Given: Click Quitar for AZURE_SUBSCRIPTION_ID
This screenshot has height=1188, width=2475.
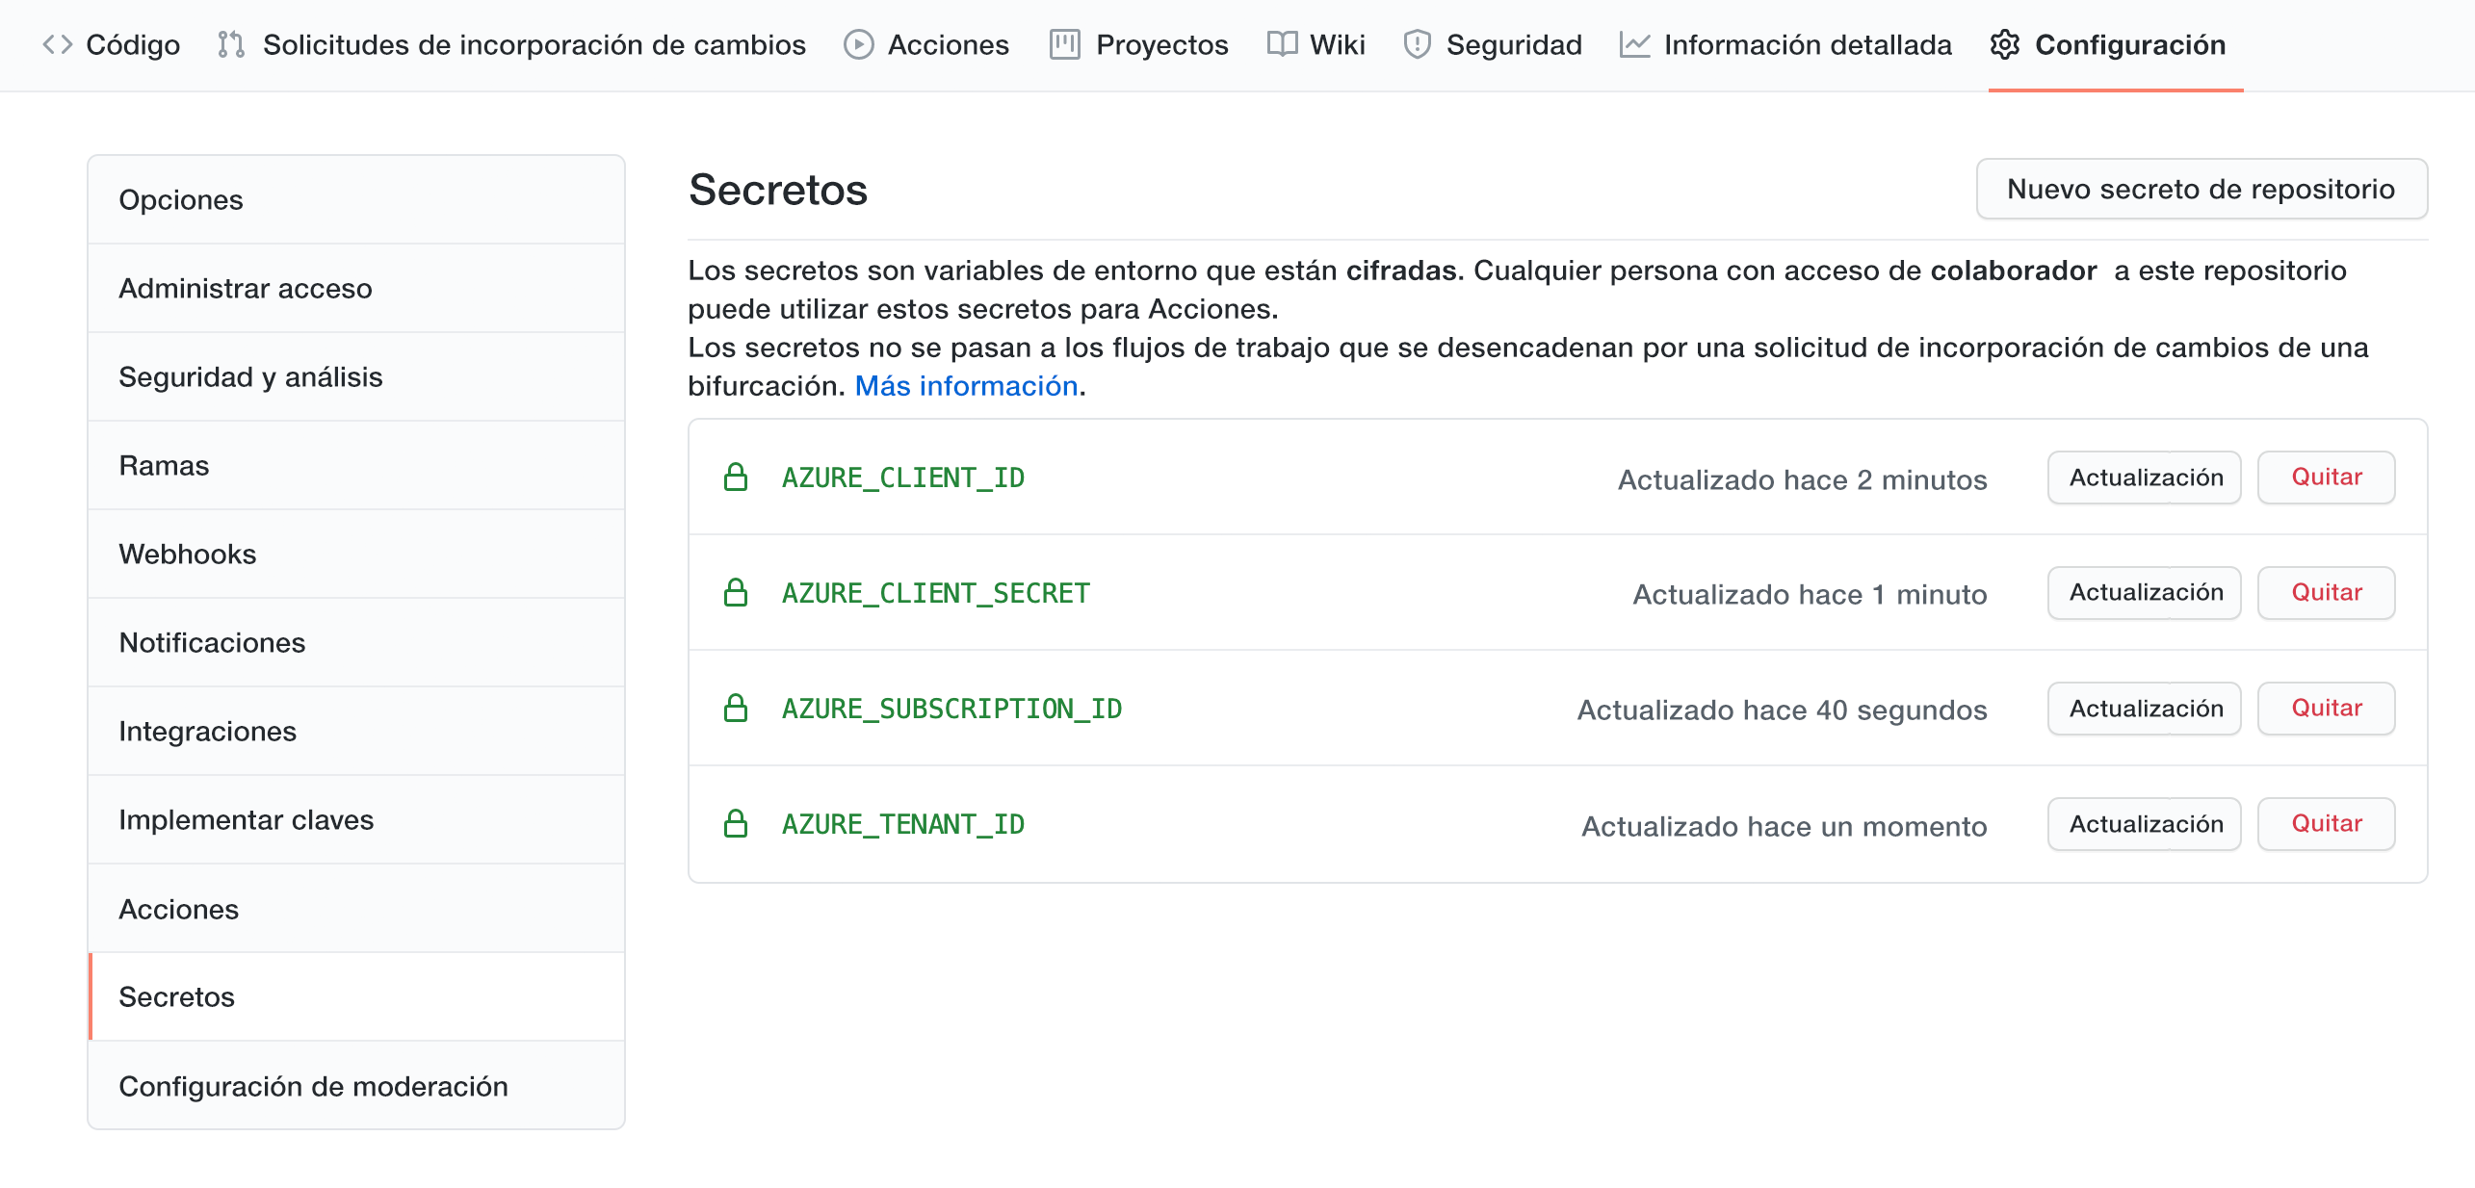Looking at the screenshot, I should [2327, 709].
